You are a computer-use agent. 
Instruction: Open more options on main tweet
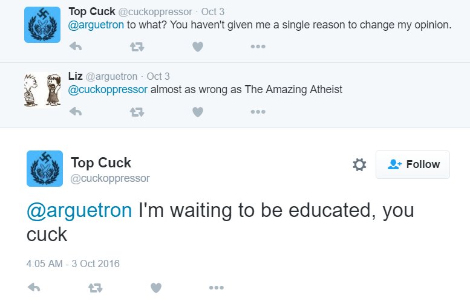point(217,288)
